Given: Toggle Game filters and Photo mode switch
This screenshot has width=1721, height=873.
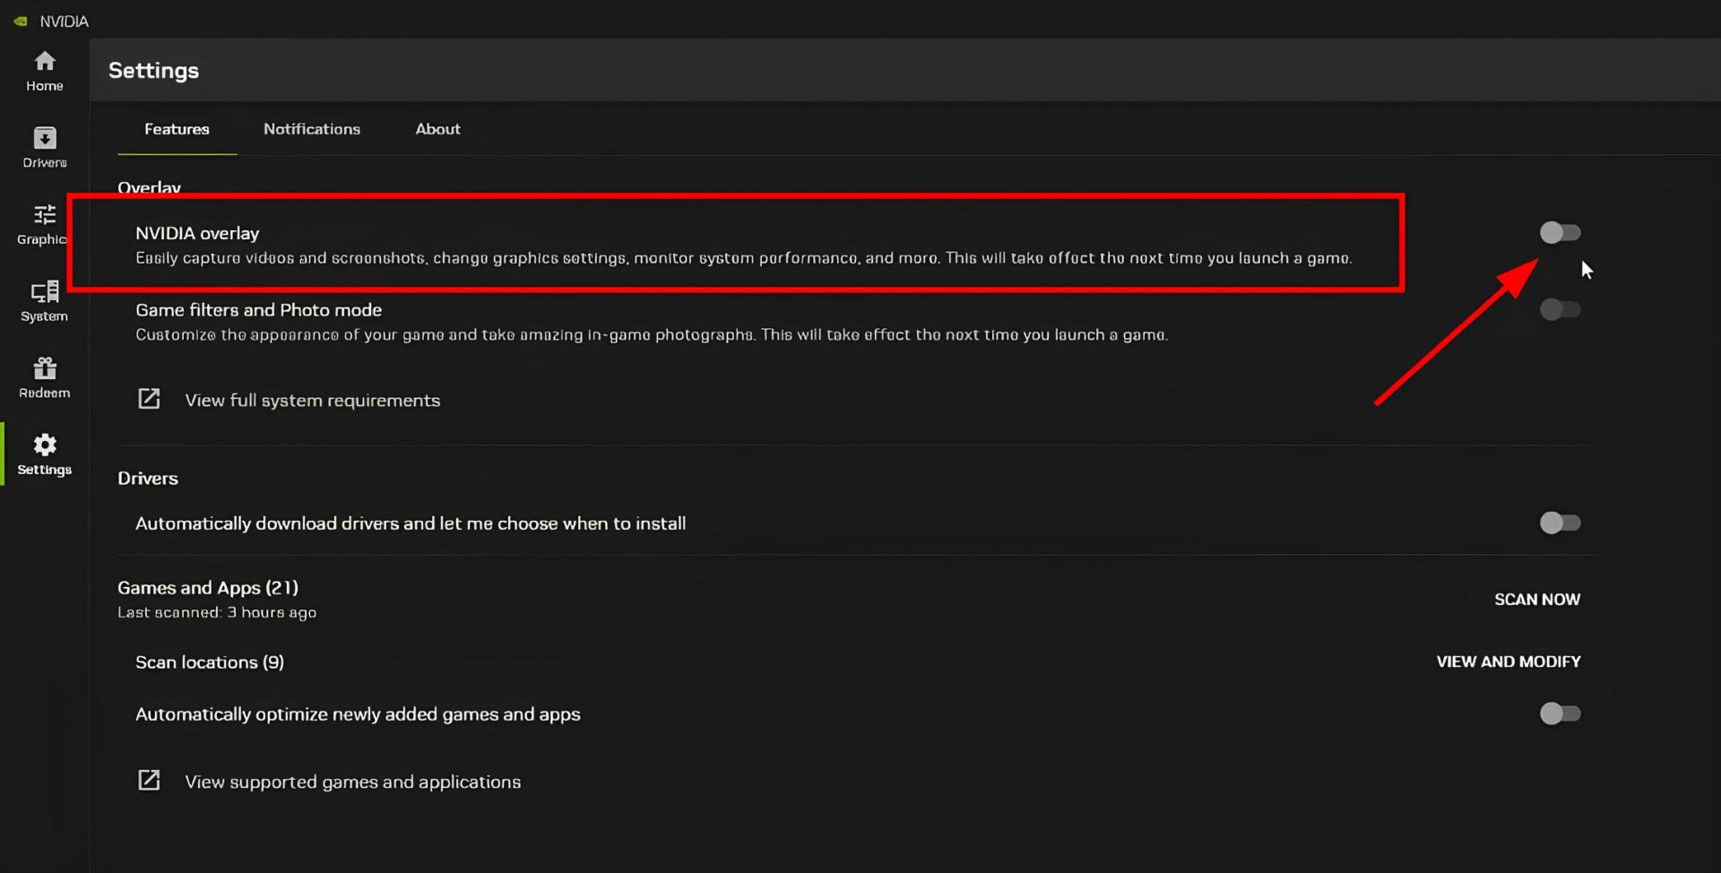Looking at the screenshot, I should click(x=1560, y=309).
